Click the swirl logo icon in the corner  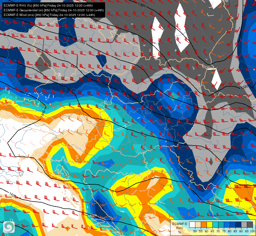click(9, 227)
